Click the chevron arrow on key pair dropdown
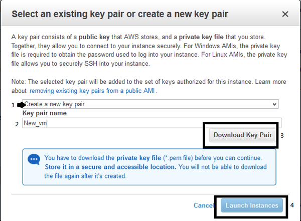 click(274, 104)
